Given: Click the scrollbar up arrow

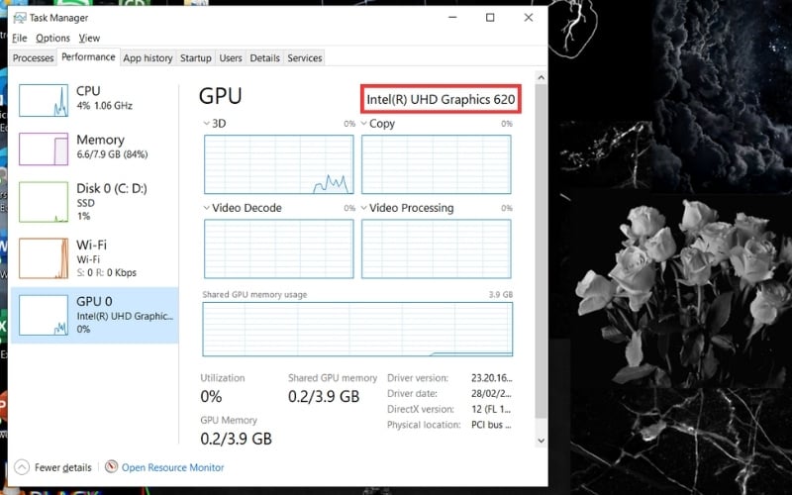Looking at the screenshot, I should click(x=541, y=78).
